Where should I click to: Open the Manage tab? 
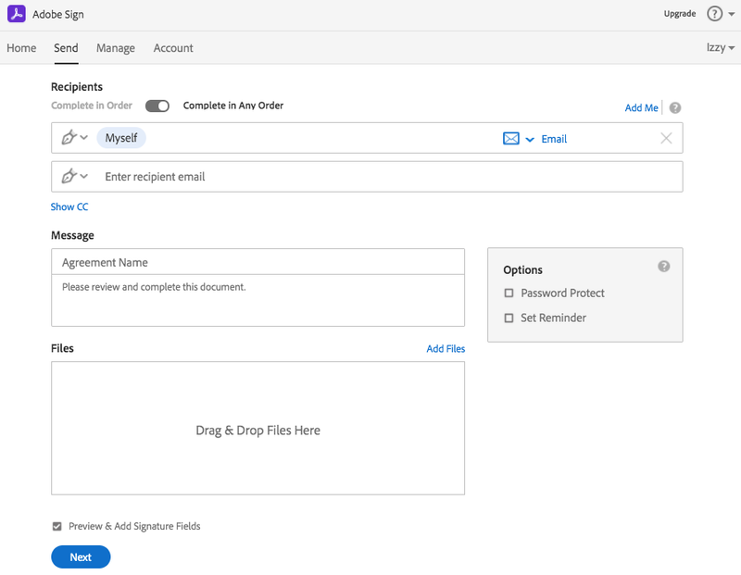(x=115, y=48)
